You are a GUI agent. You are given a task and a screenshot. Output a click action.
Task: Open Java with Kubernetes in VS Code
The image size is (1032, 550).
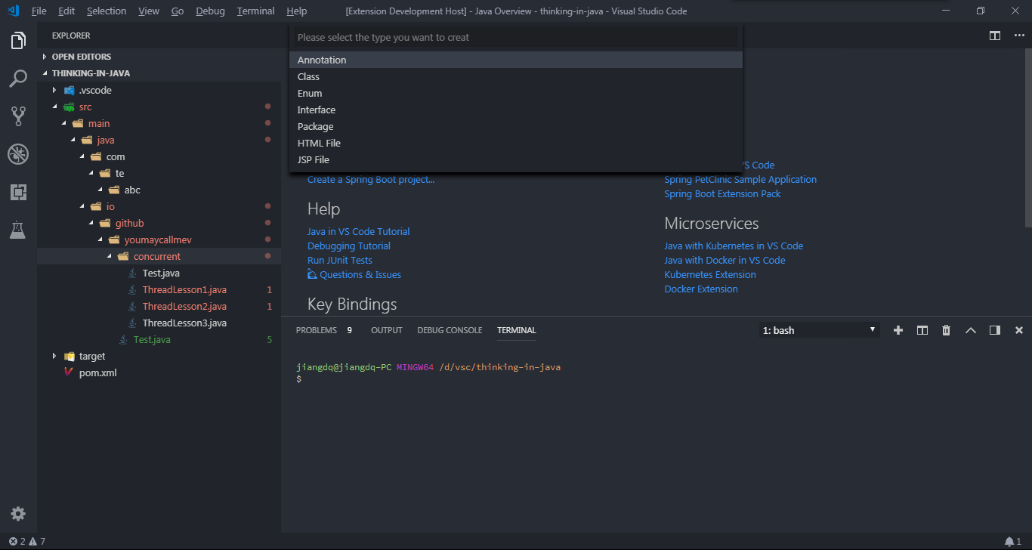click(x=734, y=246)
